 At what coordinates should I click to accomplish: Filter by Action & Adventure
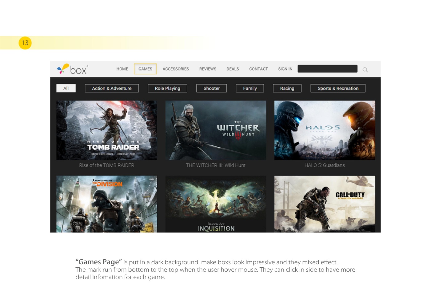click(112, 88)
